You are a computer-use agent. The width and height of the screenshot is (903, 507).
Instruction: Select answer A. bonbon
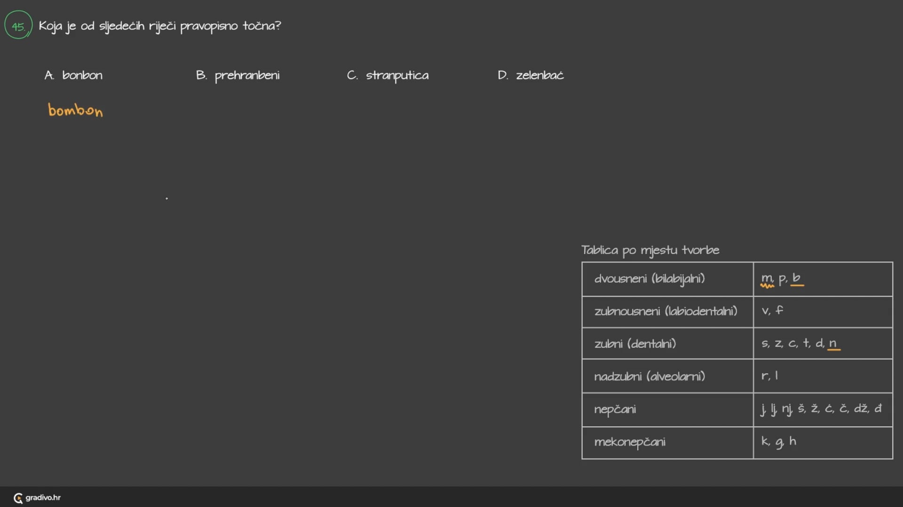point(74,75)
